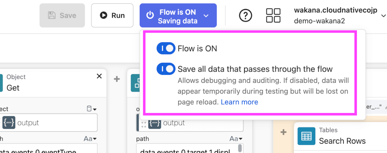Open the help question mark icon

click(x=245, y=15)
